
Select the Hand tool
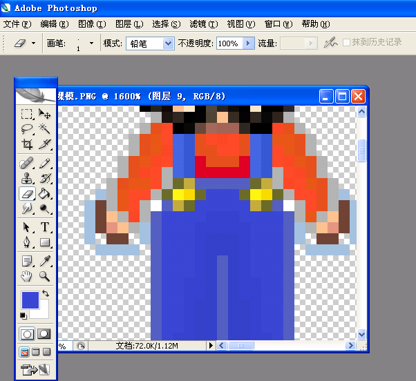click(x=27, y=276)
